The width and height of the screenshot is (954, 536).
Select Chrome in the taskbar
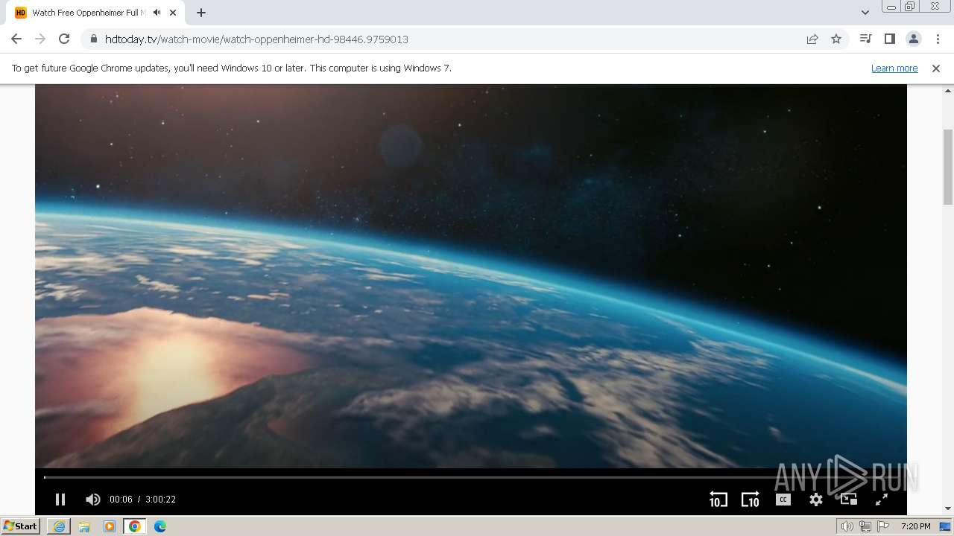[x=135, y=526]
